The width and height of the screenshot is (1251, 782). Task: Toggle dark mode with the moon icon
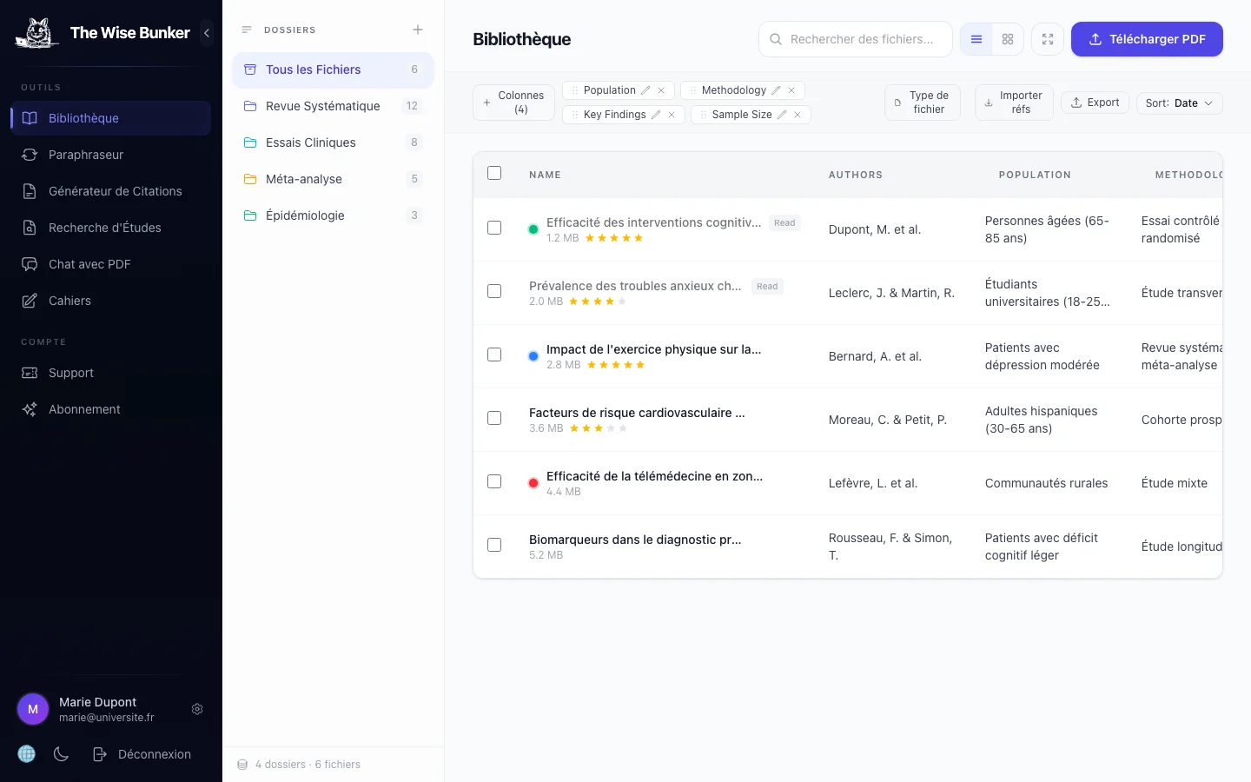click(61, 753)
